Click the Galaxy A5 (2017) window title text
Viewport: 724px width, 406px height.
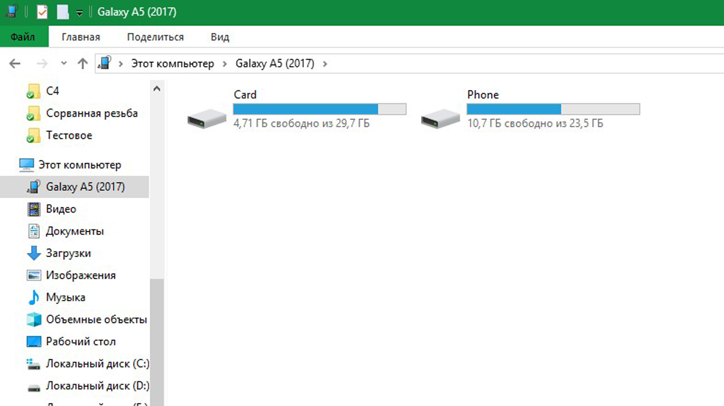137,12
